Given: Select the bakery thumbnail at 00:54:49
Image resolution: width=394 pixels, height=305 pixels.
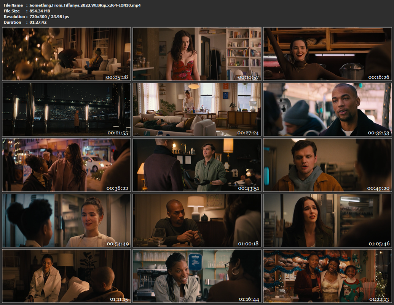Looking at the screenshot, I should (x=66, y=220).
